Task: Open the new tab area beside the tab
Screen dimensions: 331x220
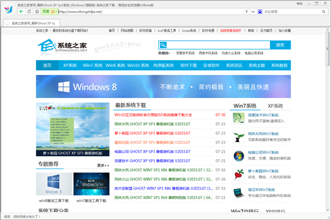Action: pos(64,23)
